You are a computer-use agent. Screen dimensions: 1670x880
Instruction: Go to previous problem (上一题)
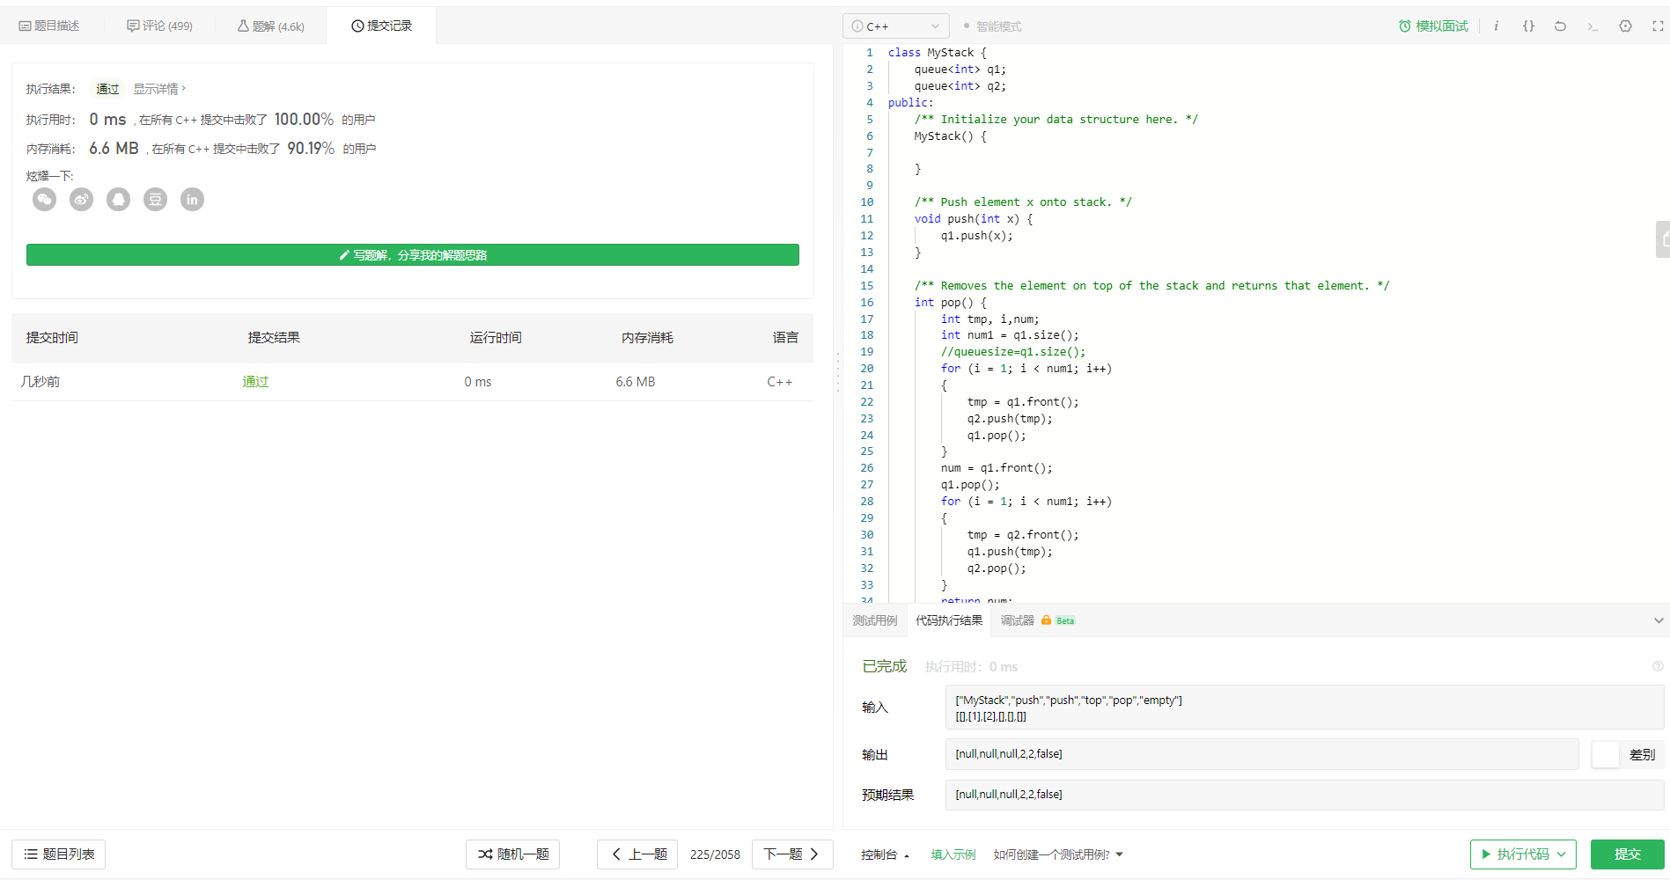pyautogui.click(x=637, y=854)
